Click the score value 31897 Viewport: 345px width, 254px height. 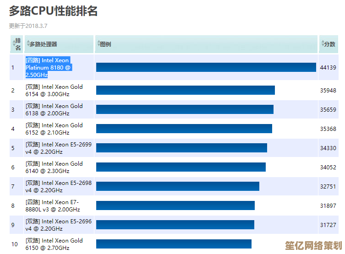(x=328, y=205)
